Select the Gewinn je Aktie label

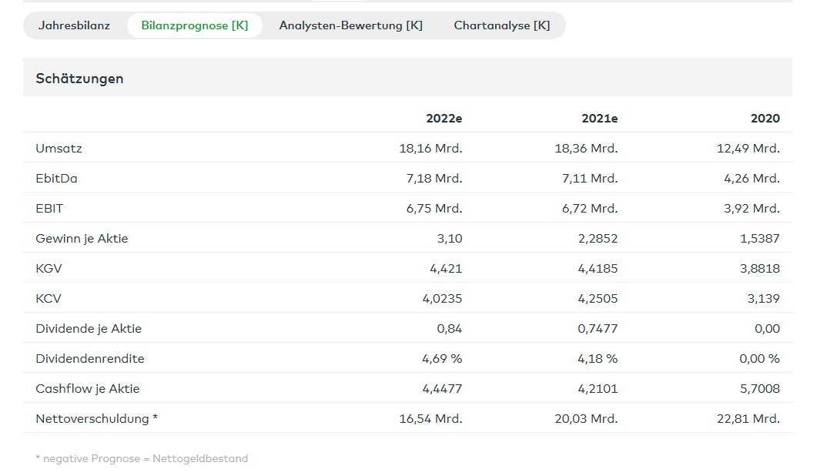pyautogui.click(x=82, y=239)
